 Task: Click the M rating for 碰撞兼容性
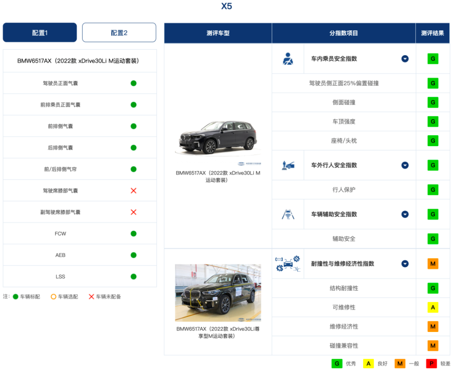(433, 346)
